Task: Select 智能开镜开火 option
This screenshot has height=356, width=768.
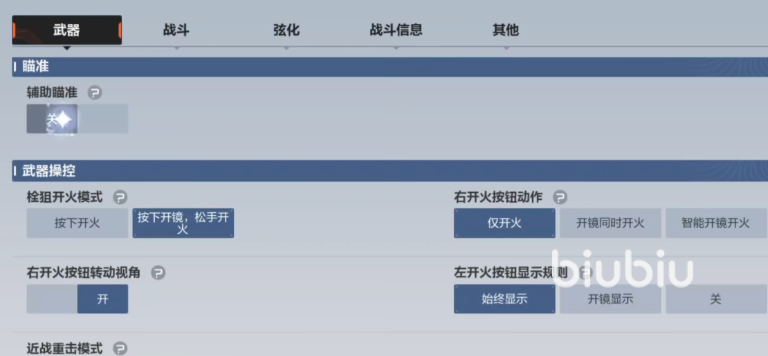Action: [715, 223]
